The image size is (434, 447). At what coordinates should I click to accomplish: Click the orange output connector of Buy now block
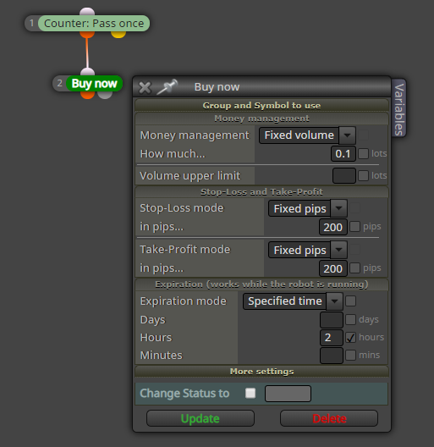click(87, 95)
